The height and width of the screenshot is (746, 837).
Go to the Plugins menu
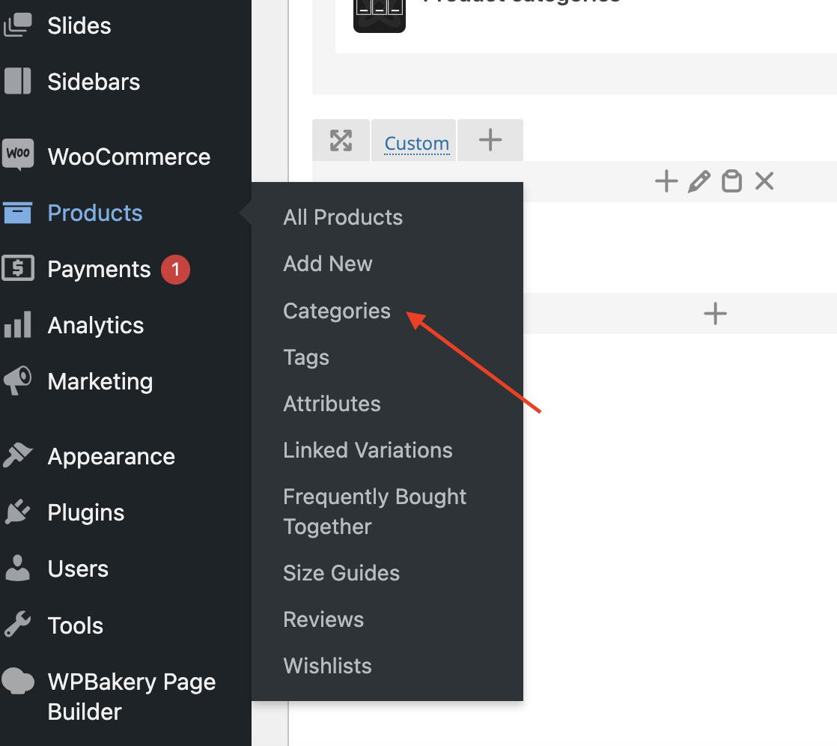(x=86, y=512)
